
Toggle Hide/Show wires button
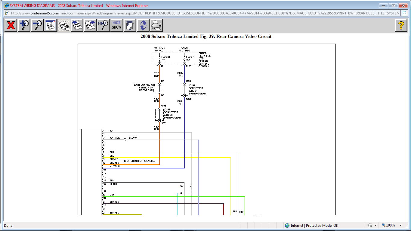tap(116, 25)
